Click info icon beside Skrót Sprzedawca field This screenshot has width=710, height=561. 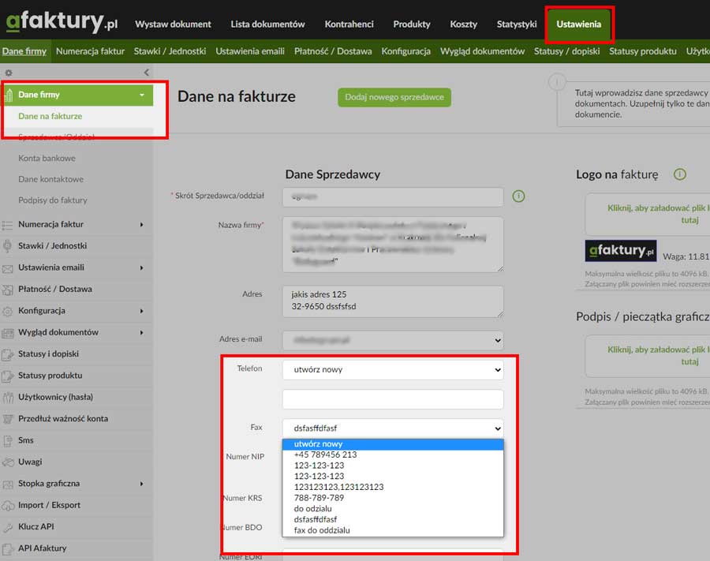pyautogui.click(x=518, y=196)
